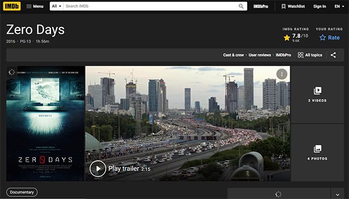Select the 2016 release year link

[x=10, y=41]
